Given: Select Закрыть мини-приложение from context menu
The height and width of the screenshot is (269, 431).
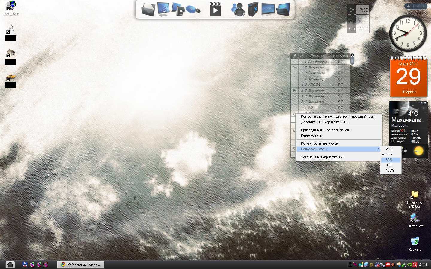Looking at the screenshot, I should pos(322,157).
